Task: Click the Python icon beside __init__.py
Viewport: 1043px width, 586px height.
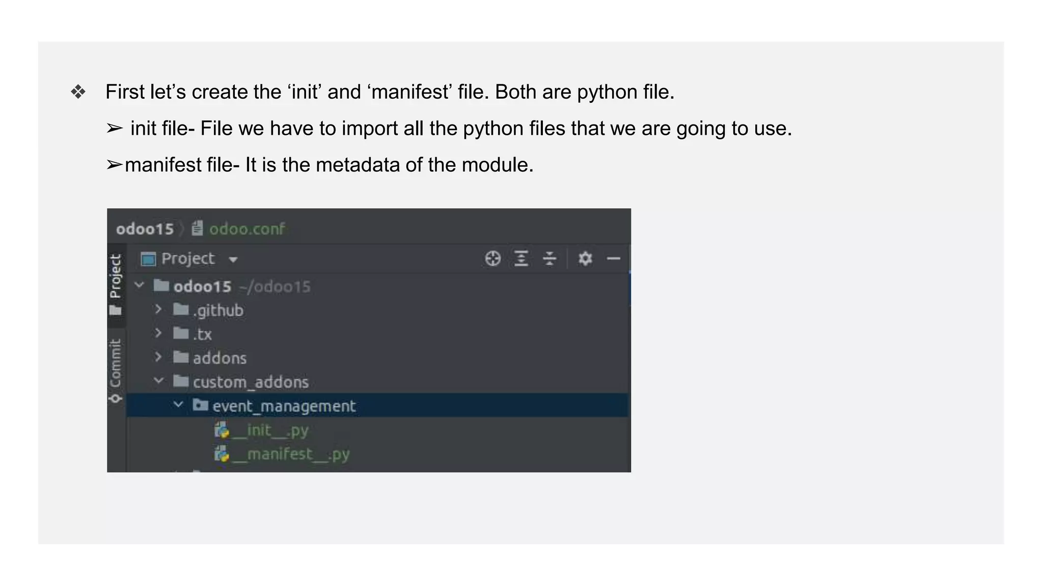Action: (x=222, y=430)
